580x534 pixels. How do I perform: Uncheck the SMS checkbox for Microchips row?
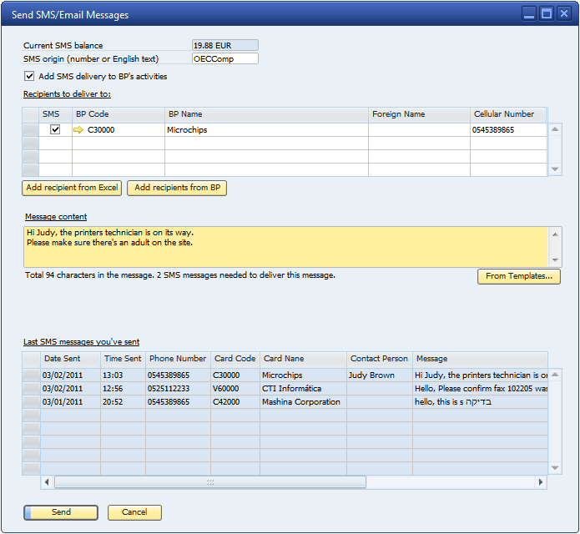click(x=55, y=129)
